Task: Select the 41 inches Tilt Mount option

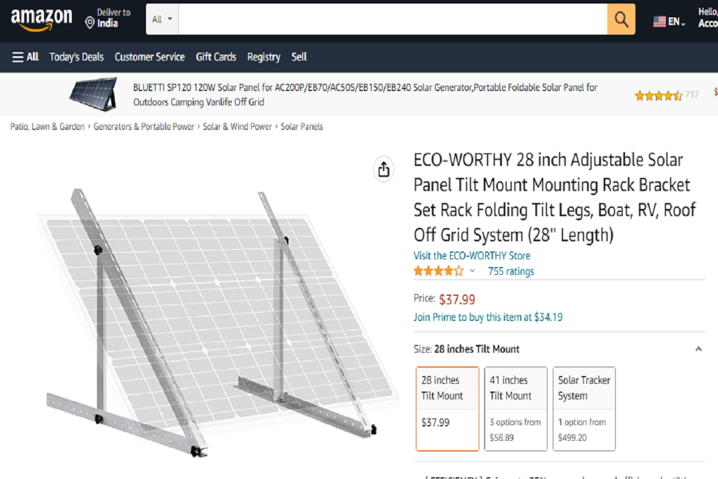Action: pyautogui.click(x=515, y=409)
